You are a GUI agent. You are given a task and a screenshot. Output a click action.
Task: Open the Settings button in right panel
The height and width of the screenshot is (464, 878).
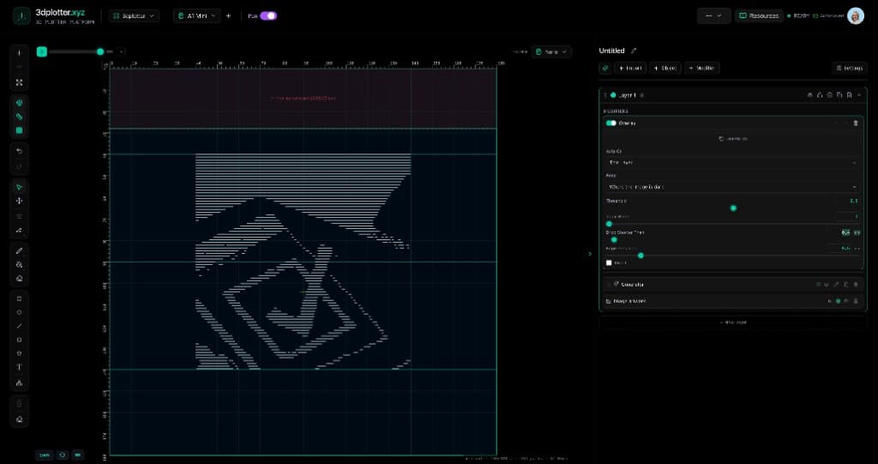850,68
